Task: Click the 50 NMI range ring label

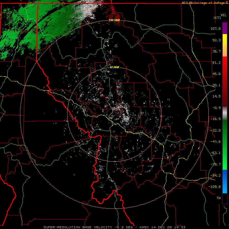Action: tap(114, 67)
